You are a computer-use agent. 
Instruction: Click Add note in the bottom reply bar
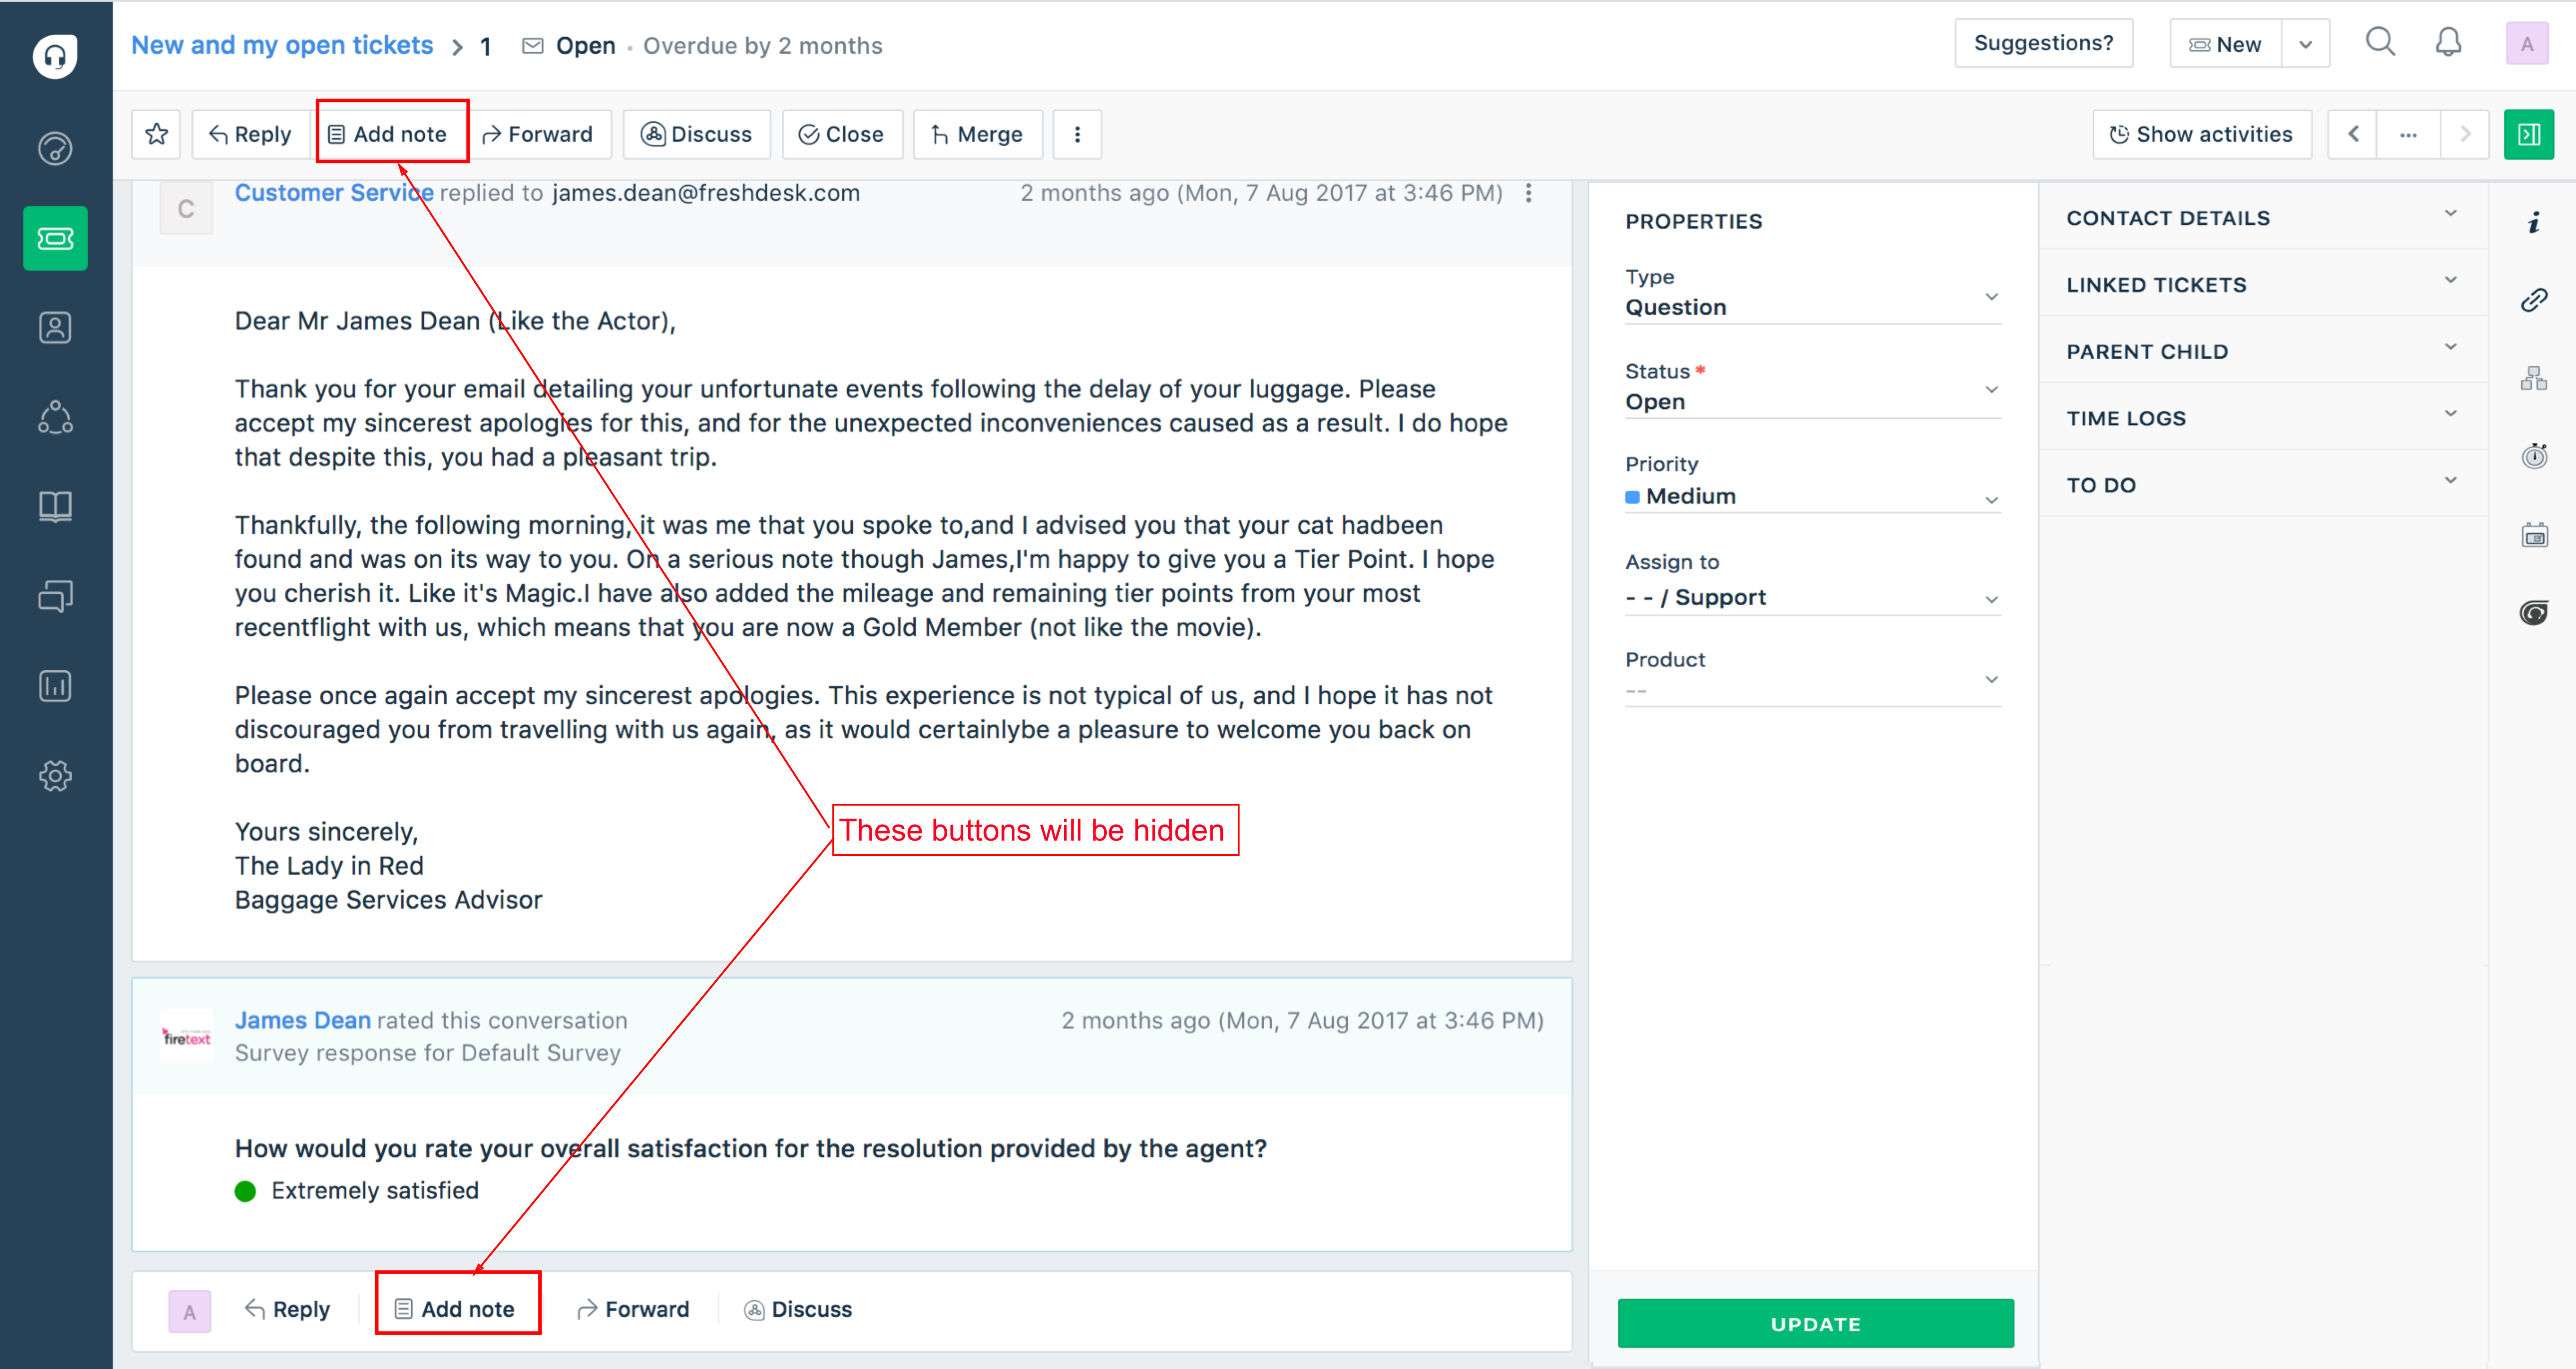point(455,1309)
